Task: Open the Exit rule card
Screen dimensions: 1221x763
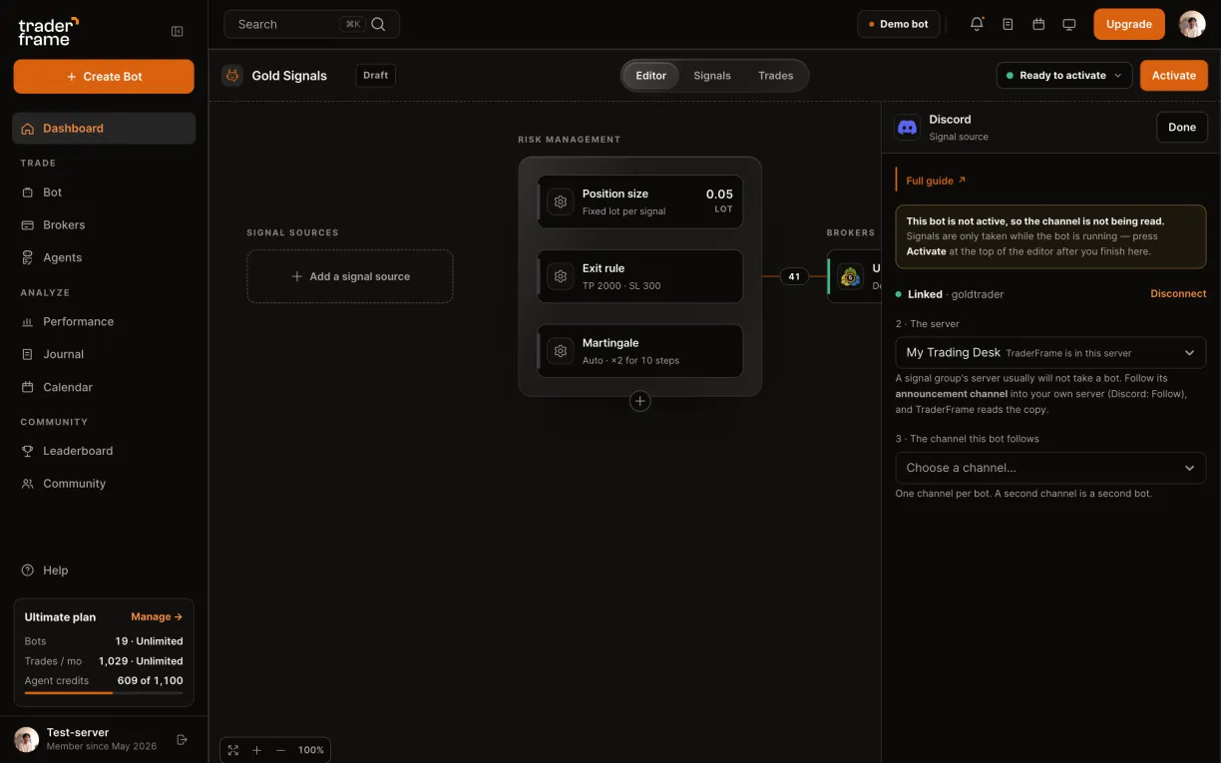Action: (x=640, y=276)
